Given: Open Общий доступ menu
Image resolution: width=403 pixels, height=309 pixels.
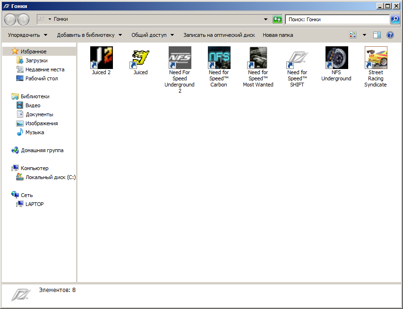Looking at the screenshot, I should (x=153, y=35).
